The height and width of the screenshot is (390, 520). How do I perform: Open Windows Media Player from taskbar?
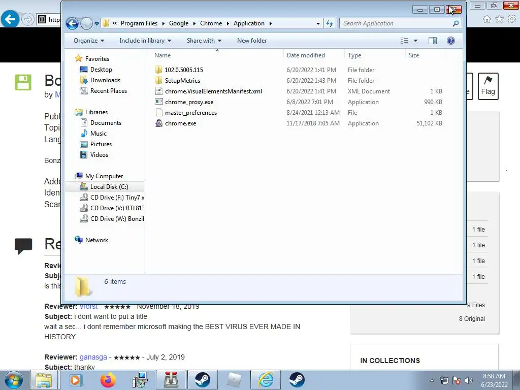tap(75, 380)
